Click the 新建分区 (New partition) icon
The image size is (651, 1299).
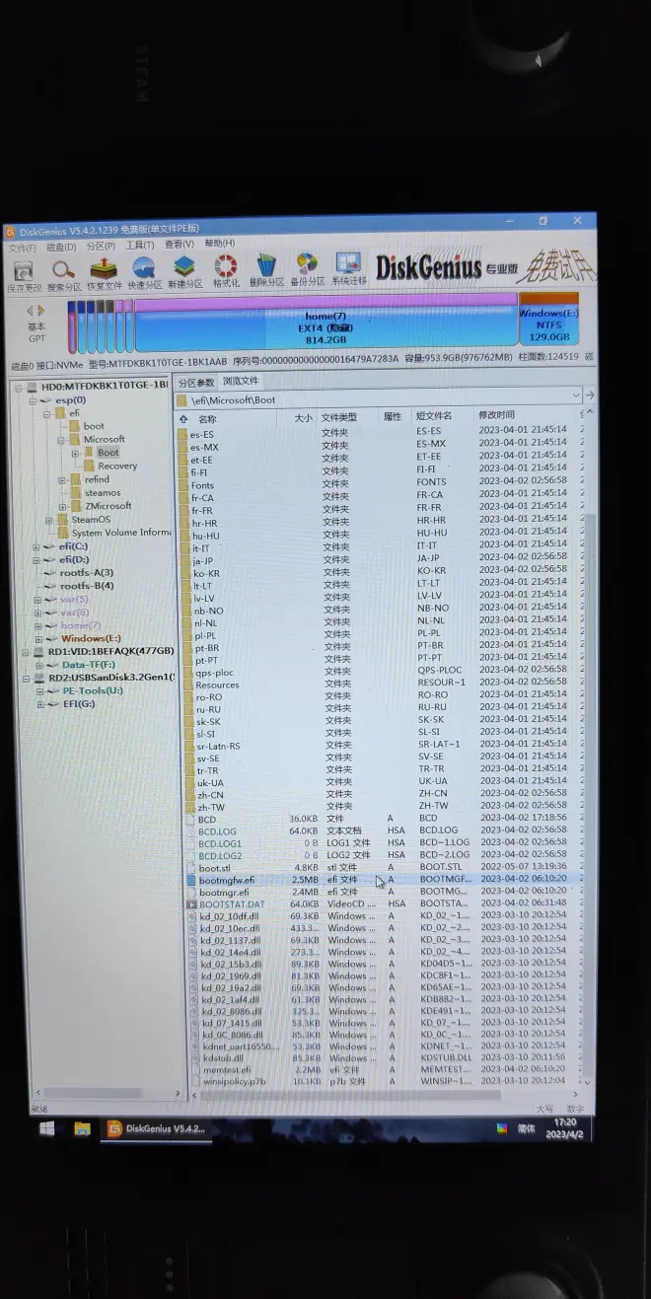point(184,266)
